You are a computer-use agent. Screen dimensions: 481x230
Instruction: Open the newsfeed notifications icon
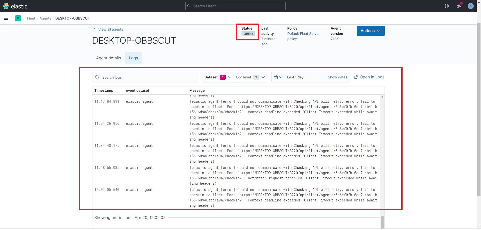click(459, 6)
